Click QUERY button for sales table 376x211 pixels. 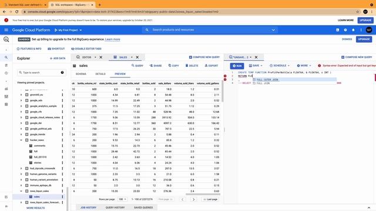click(137, 66)
